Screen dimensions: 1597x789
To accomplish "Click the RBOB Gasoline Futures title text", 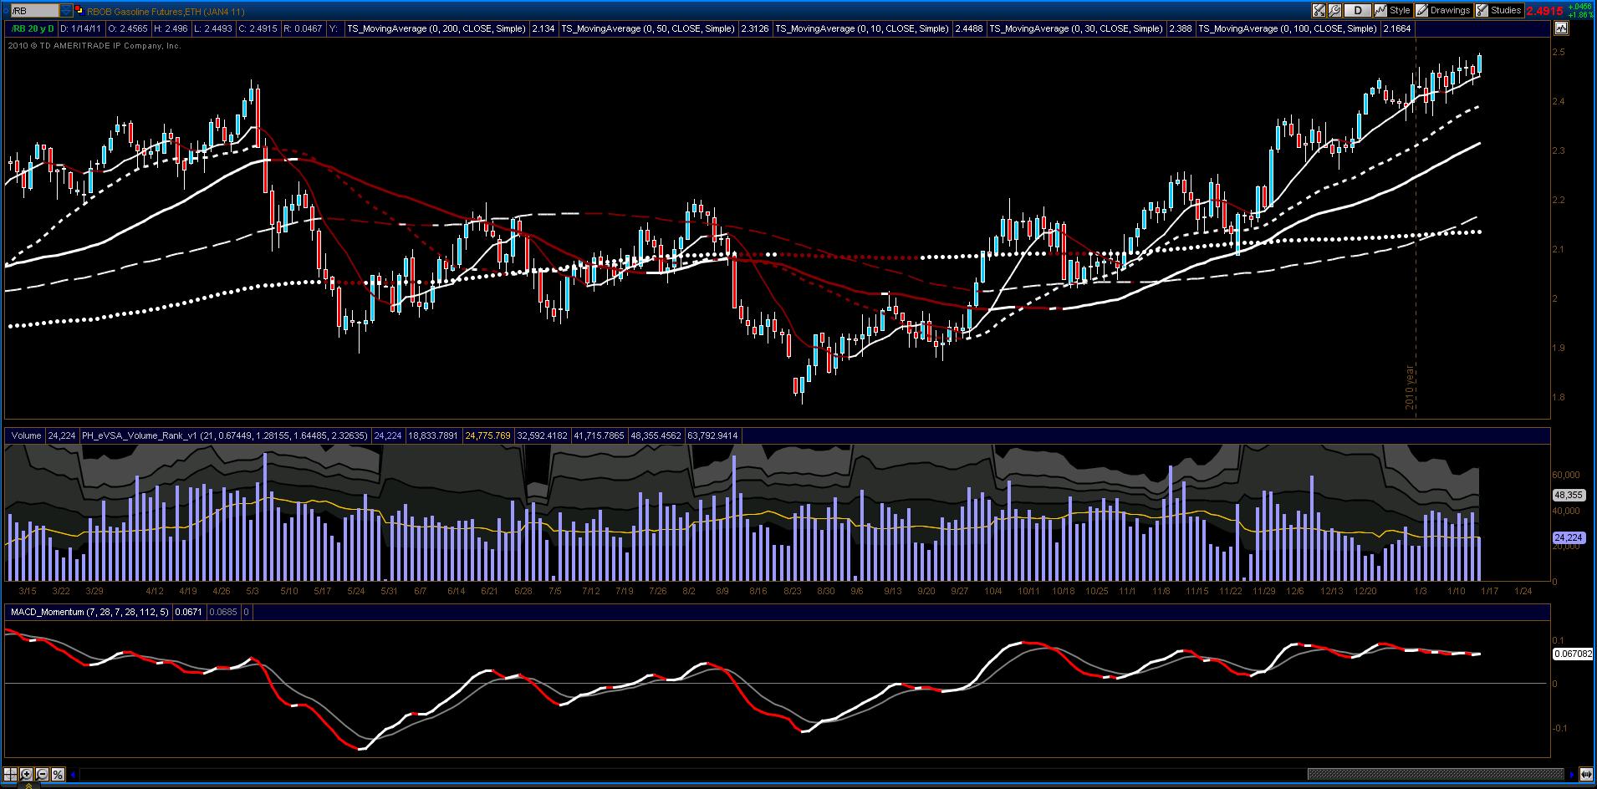I will tap(166, 12).
